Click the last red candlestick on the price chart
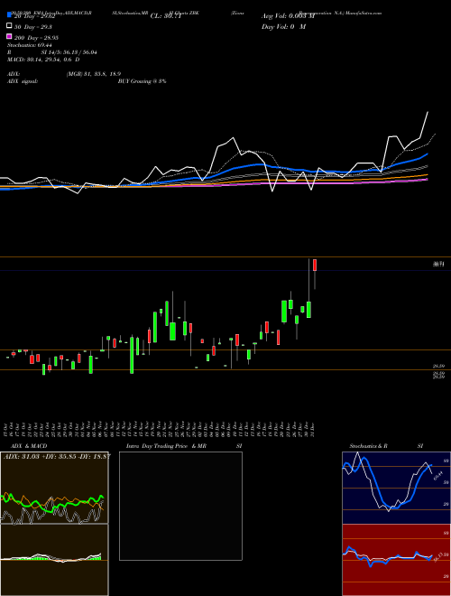 pos(315,265)
